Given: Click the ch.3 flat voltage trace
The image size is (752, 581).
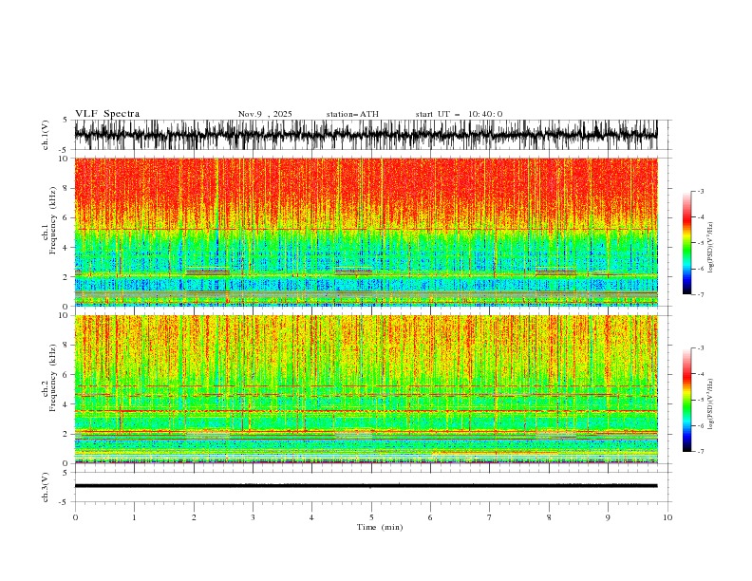Looking at the screenshot, I should 366,486.
